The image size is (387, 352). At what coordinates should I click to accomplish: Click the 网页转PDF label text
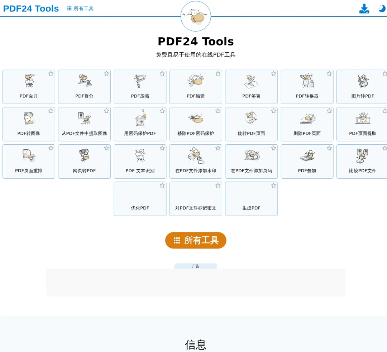(84, 171)
